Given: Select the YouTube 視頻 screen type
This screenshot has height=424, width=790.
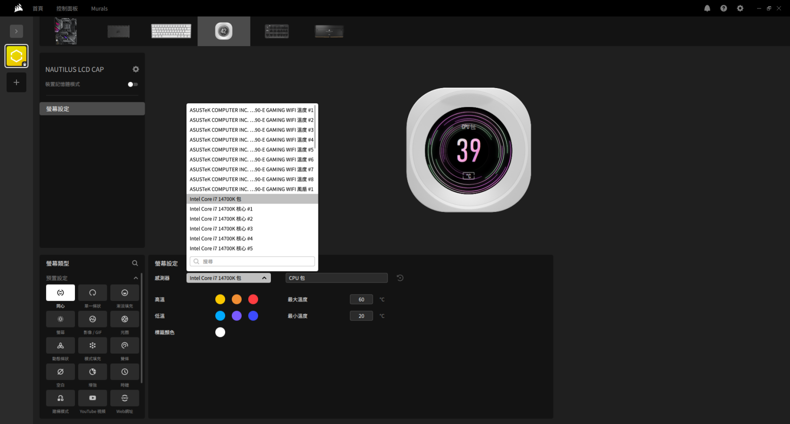Looking at the screenshot, I should point(92,398).
